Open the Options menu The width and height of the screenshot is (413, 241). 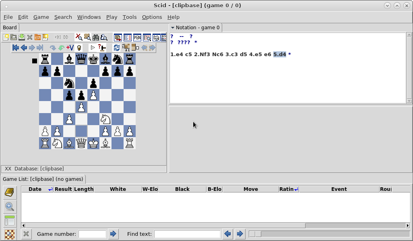[x=152, y=17]
